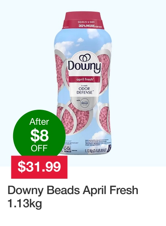Click the 1.13kg text in product title
This screenshot has height=226, width=166.
click(25, 204)
